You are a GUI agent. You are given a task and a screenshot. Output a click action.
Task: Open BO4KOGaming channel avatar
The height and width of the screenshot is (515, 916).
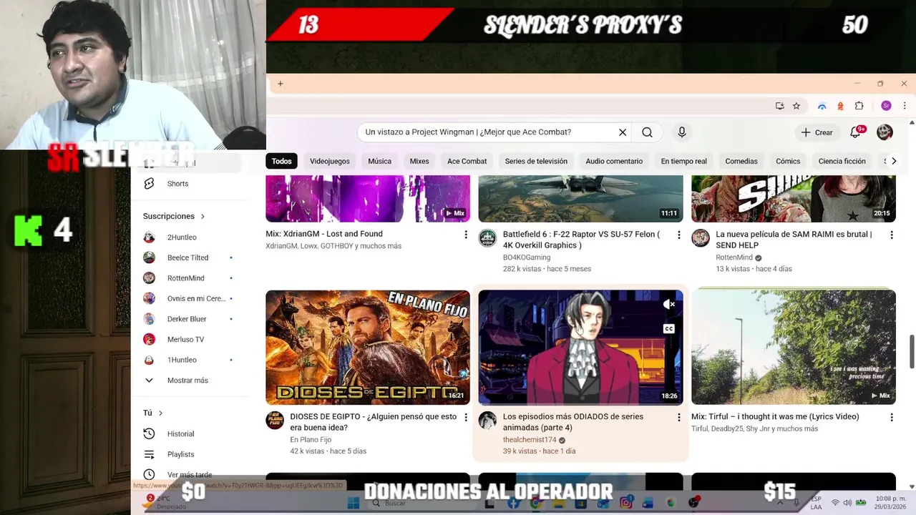coord(487,238)
